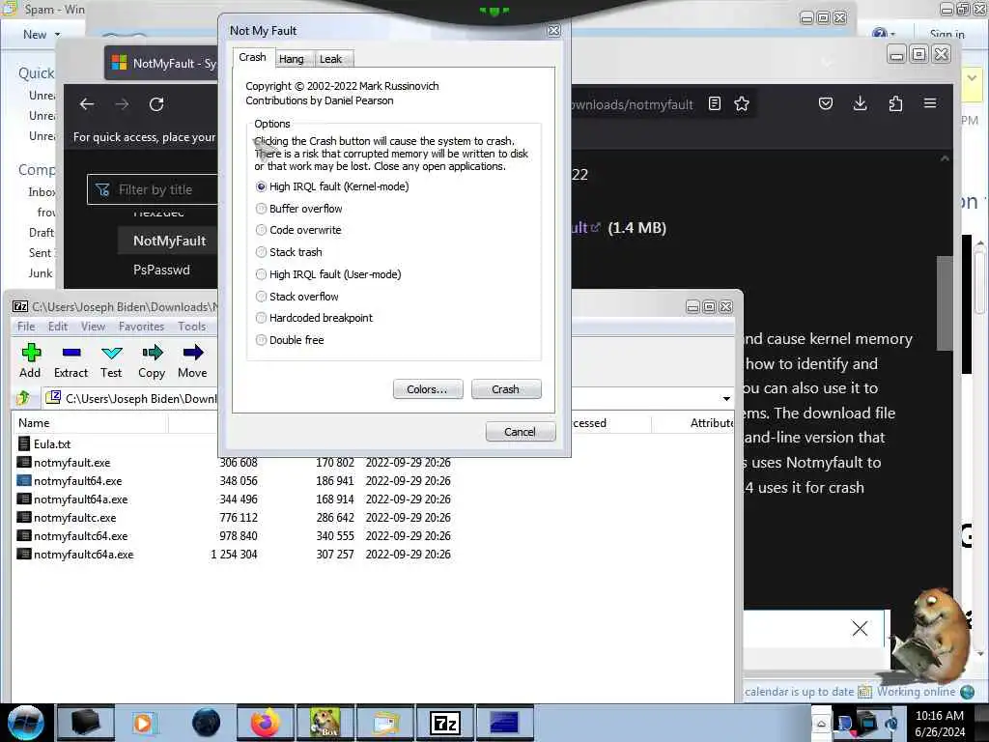Click the Attributes column header in 7-Zip

pos(692,423)
